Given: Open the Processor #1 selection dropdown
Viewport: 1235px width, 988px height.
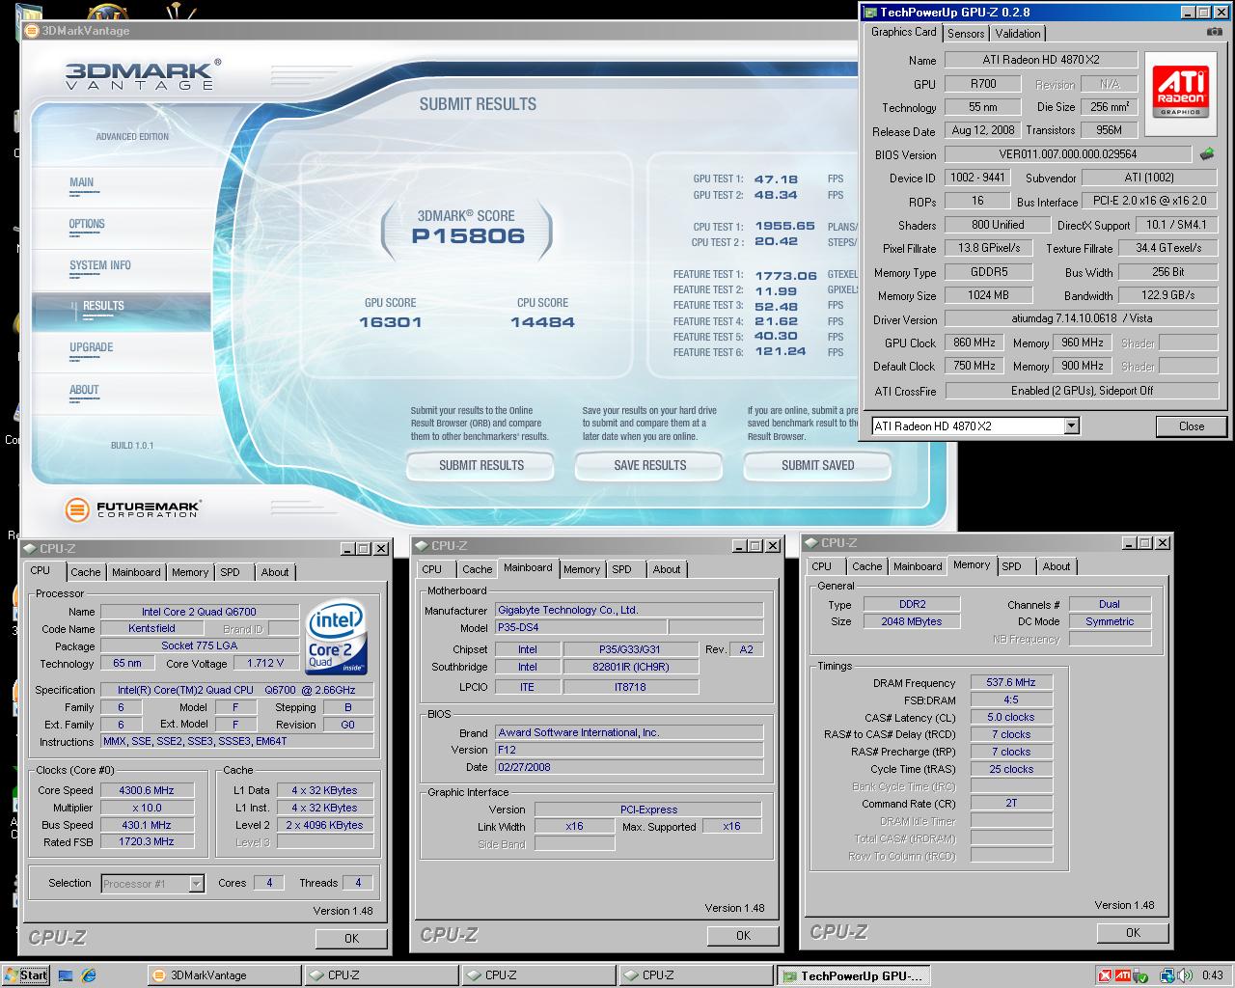Looking at the screenshot, I should [x=197, y=883].
